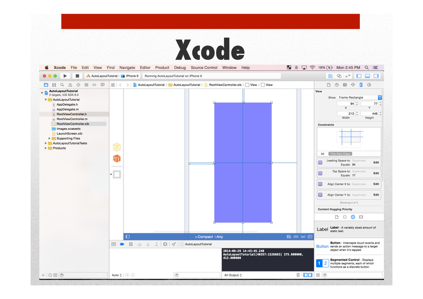Open Spotlight search in menu bar
The height and width of the screenshot is (299, 423).
(x=367, y=68)
